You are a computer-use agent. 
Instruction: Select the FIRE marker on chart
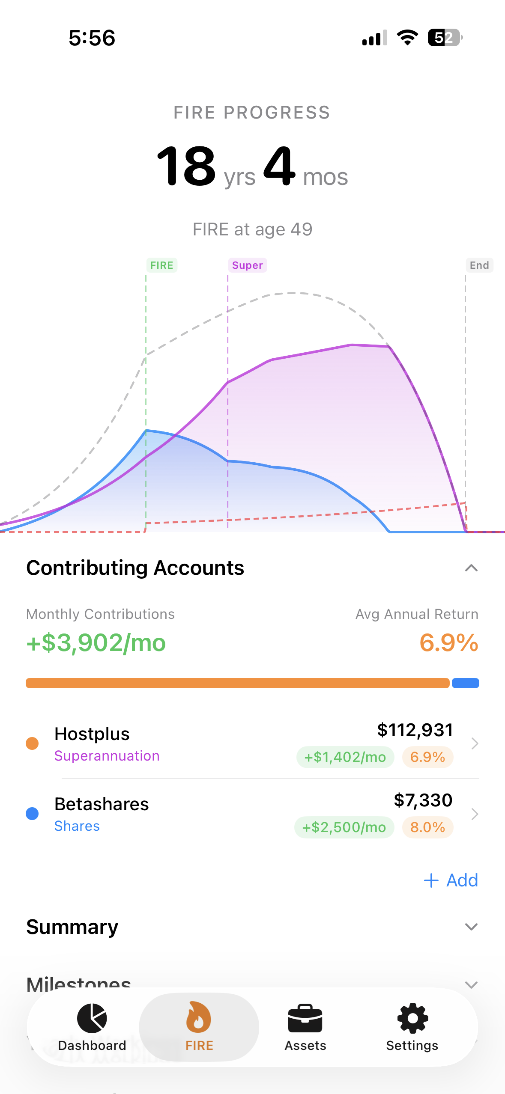[161, 265]
